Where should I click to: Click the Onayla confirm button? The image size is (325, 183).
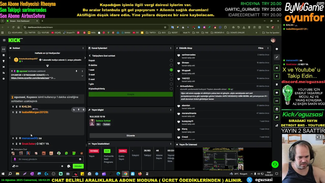(x=131, y=94)
